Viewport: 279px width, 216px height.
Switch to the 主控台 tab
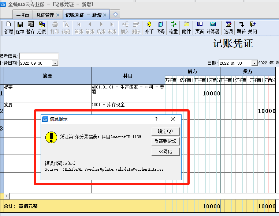click(23, 15)
